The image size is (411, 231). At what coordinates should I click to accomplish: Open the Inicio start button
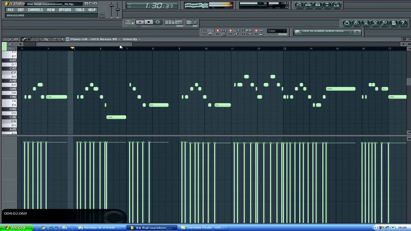pyautogui.click(x=17, y=227)
